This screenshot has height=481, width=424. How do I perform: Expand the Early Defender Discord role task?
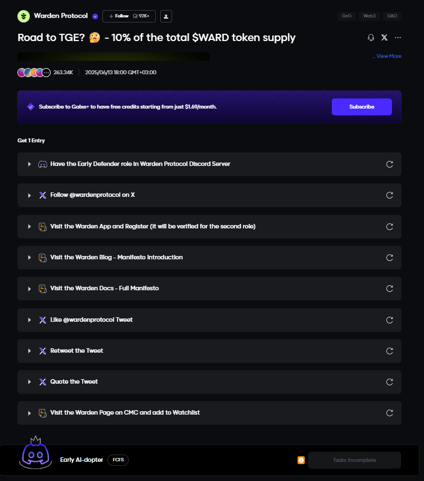coord(29,164)
